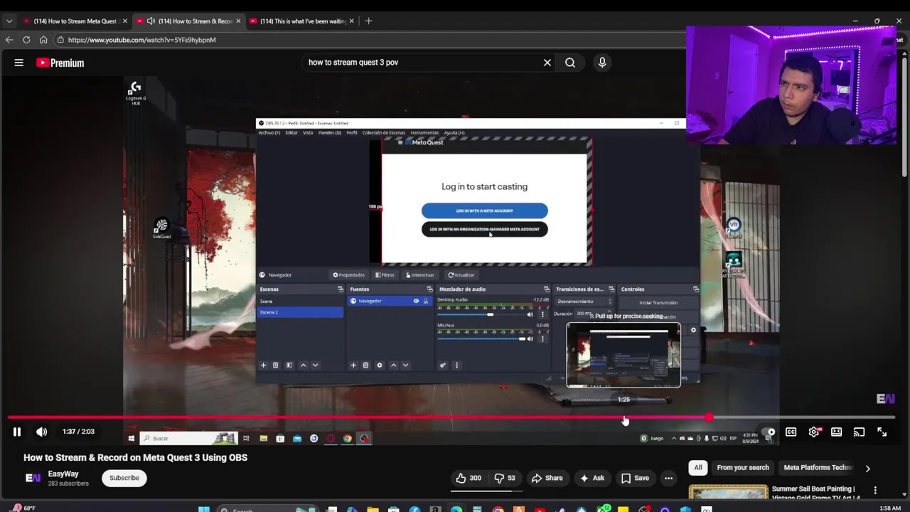The image size is (910, 512).
Task: Open the player settings gear
Action: [814, 432]
